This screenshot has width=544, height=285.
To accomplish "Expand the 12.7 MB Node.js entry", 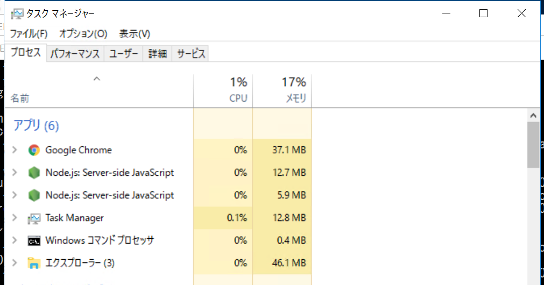I will click(15, 172).
